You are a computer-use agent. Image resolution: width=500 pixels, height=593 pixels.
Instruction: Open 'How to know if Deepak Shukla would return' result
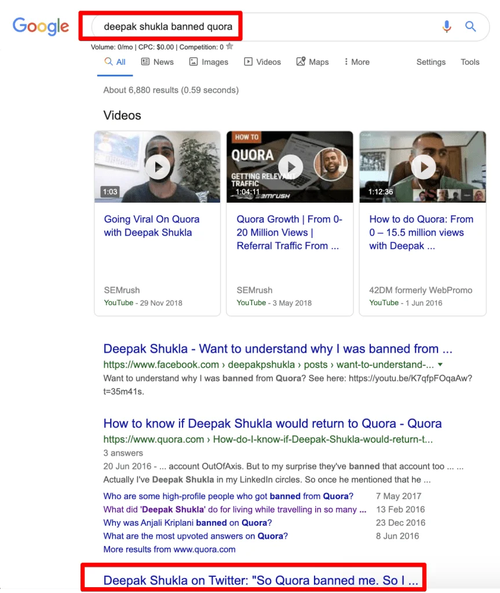tap(272, 423)
